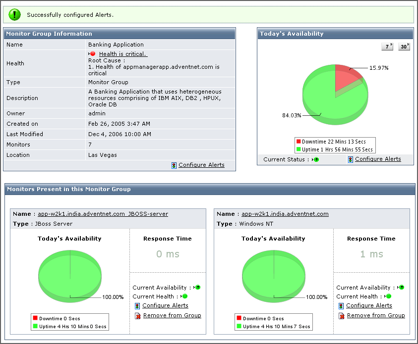Click Windows NT Remove from Group icon

coord(342,316)
